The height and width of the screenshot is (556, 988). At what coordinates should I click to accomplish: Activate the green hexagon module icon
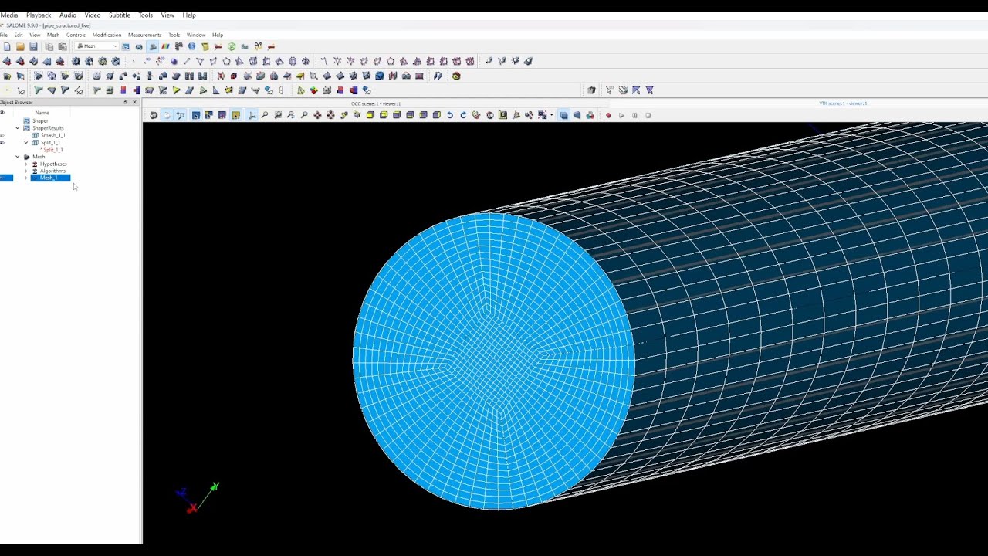pyautogui.click(x=232, y=46)
